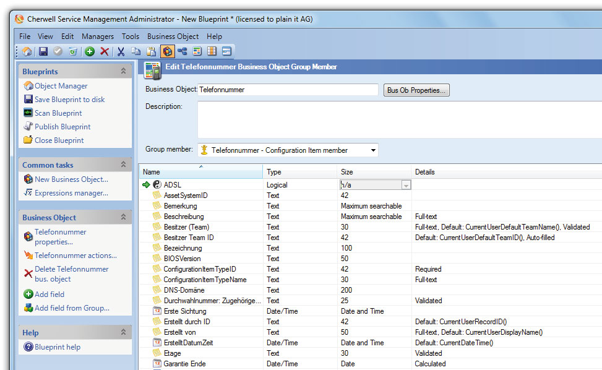The width and height of the screenshot is (602, 370).
Task: Open the Business Object menu
Action: pos(173,37)
